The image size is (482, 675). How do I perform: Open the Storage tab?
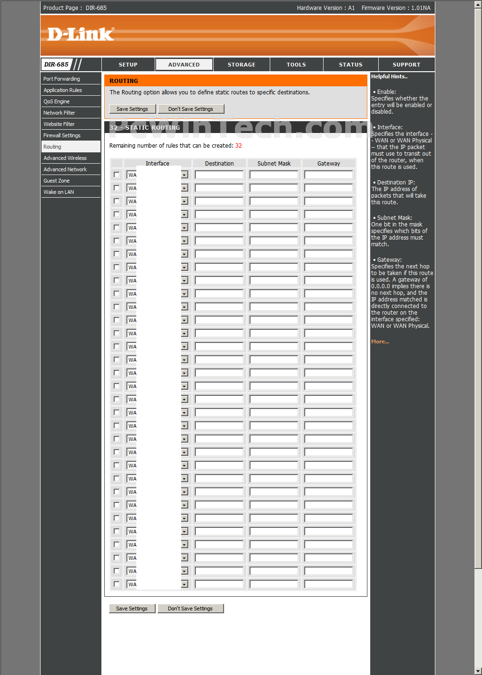(241, 65)
